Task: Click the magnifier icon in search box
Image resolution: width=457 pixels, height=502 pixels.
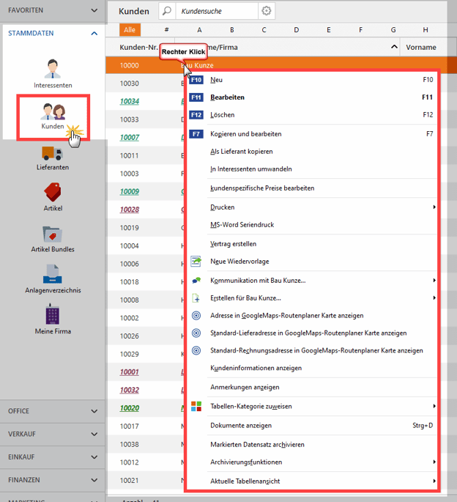Action: pyautogui.click(x=167, y=11)
